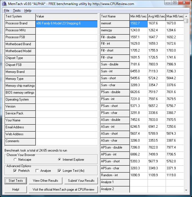Click the Analyze 2 row label
This screenshot has height=197, width=192.
pyautogui.click(x=115, y=190)
